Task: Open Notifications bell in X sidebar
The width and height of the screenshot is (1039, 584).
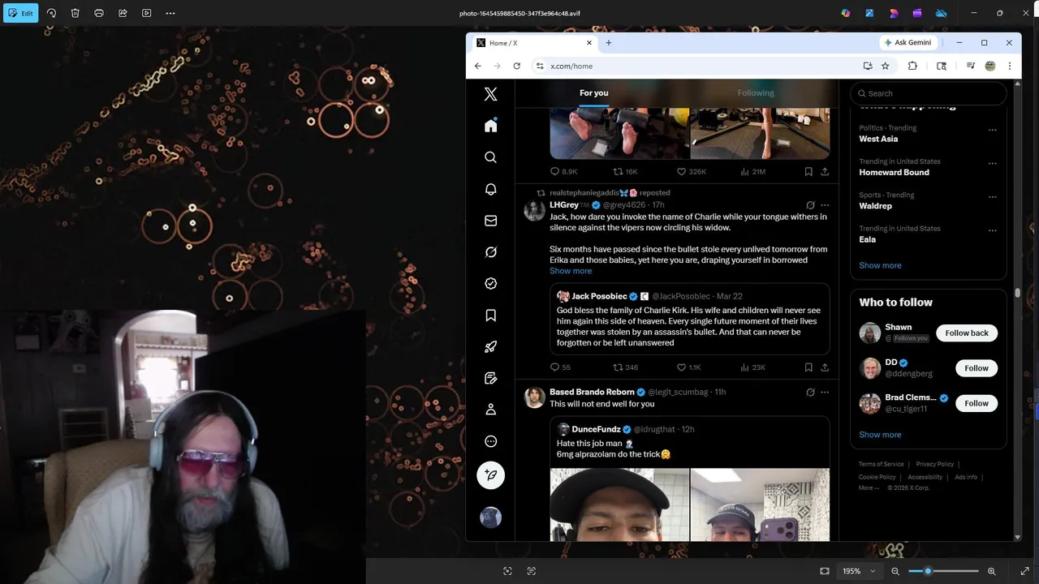Action: (x=490, y=189)
